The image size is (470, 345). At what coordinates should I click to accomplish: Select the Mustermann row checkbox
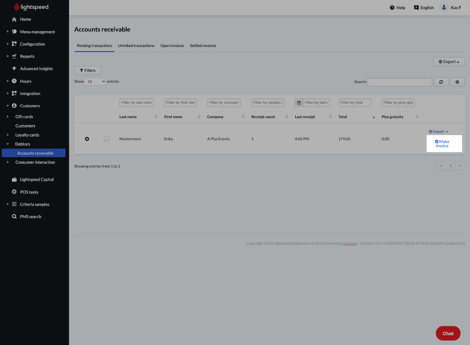click(106, 139)
